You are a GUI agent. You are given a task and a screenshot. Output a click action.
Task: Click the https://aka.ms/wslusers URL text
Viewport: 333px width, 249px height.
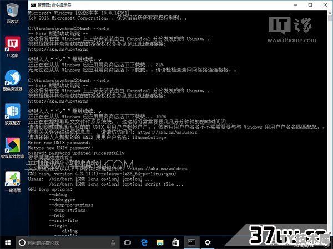[168, 133]
